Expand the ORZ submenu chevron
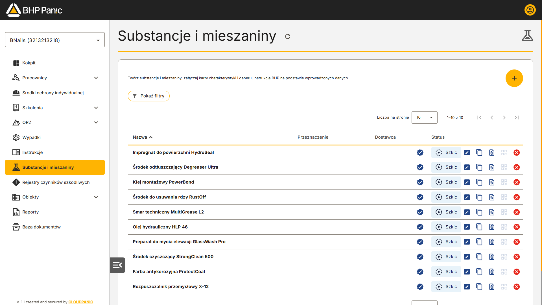 click(96, 123)
